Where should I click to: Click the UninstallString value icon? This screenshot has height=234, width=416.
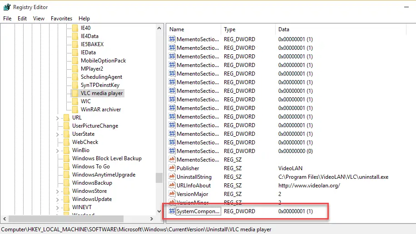172,177
